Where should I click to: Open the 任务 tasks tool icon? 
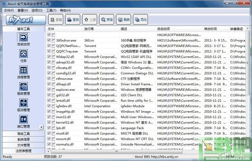point(24,53)
